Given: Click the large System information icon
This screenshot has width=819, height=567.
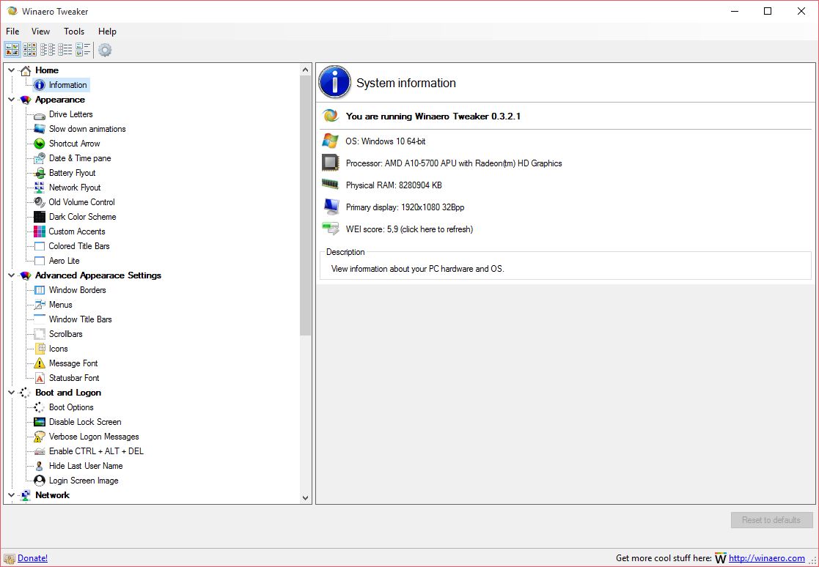Looking at the screenshot, I should point(334,82).
